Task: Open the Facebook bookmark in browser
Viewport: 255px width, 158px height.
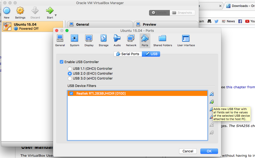Action: tap(240, 21)
